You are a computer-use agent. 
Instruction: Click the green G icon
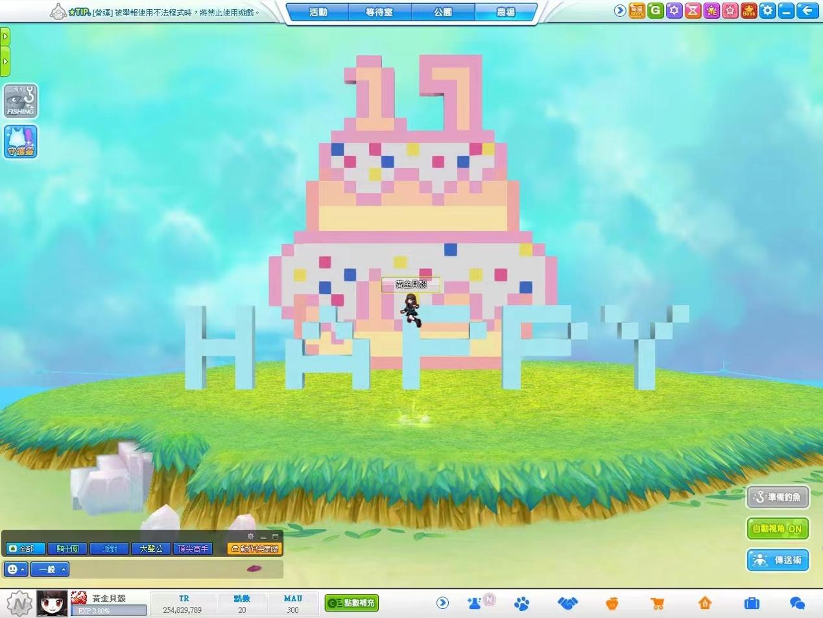[656, 11]
